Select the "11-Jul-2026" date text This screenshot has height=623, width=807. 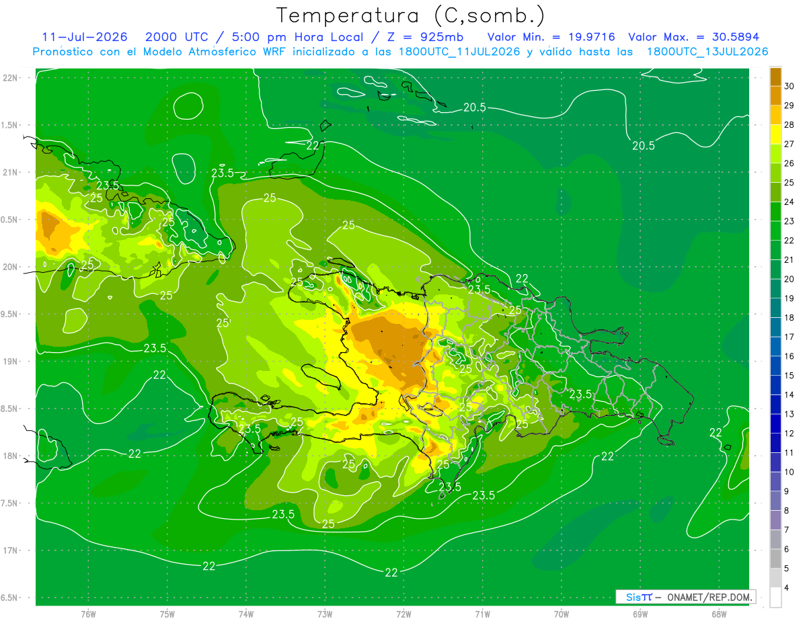(x=85, y=37)
